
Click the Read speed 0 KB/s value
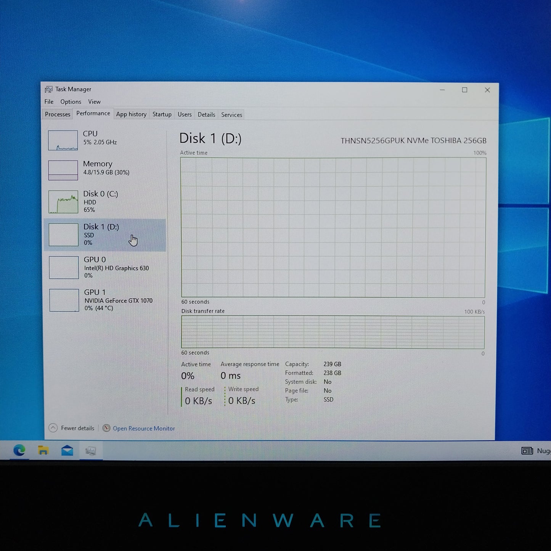(x=198, y=401)
